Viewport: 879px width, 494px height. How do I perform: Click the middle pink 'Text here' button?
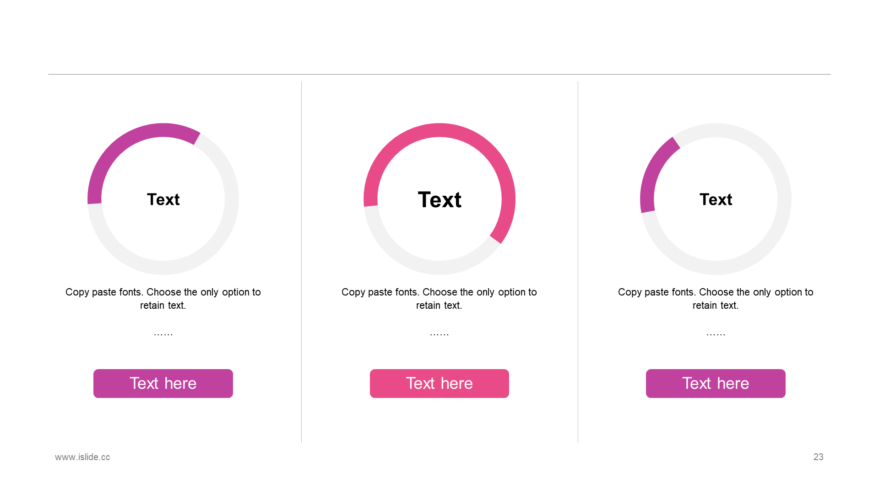[439, 383]
